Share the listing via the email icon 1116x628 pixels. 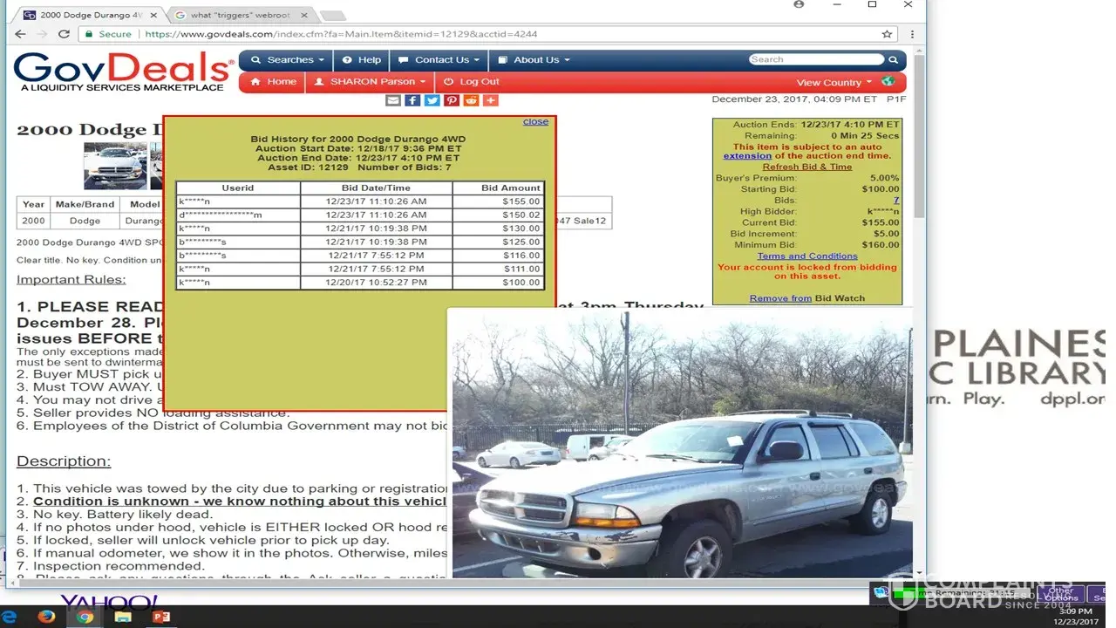click(x=393, y=100)
